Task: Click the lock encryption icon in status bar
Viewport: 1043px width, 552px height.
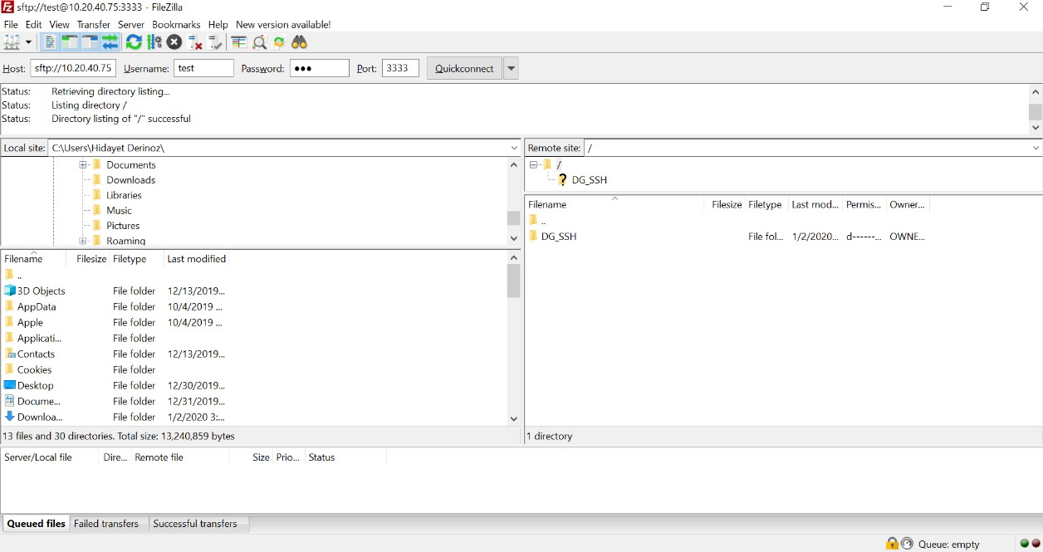Action: point(892,544)
